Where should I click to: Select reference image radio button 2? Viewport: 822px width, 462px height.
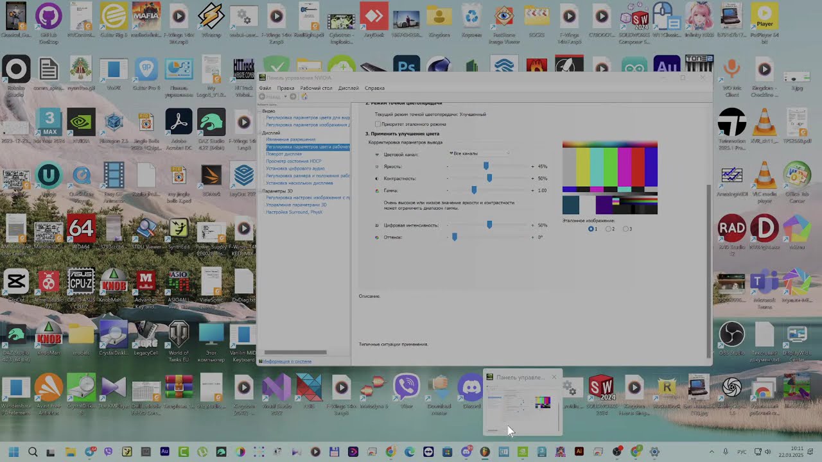[x=609, y=229]
